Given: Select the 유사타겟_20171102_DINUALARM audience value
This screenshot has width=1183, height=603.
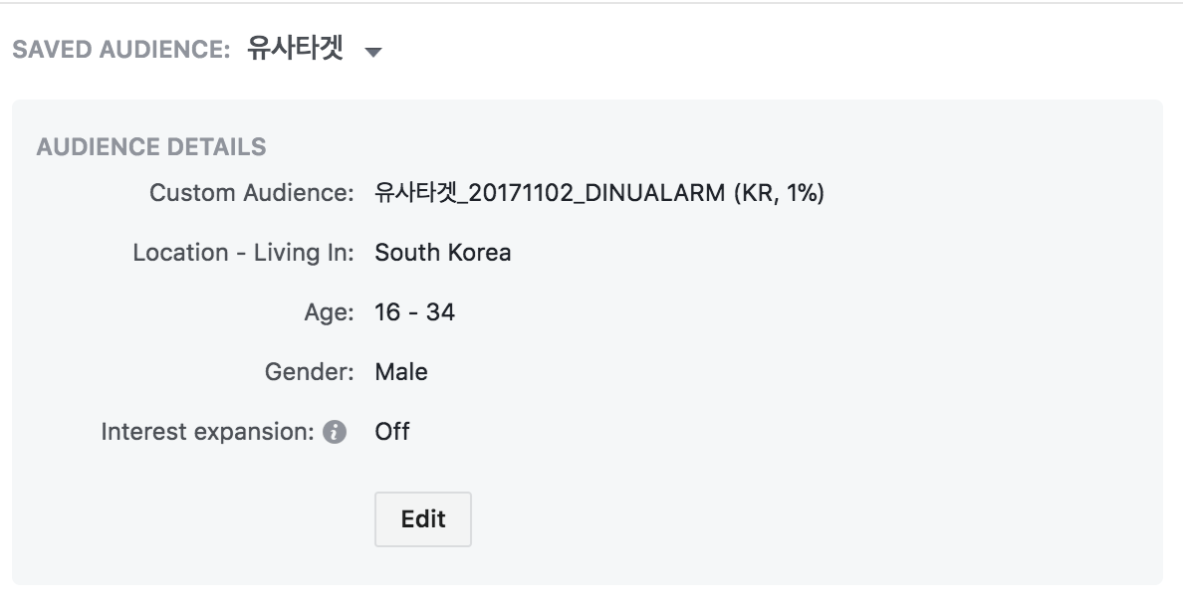Looking at the screenshot, I should tap(550, 193).
